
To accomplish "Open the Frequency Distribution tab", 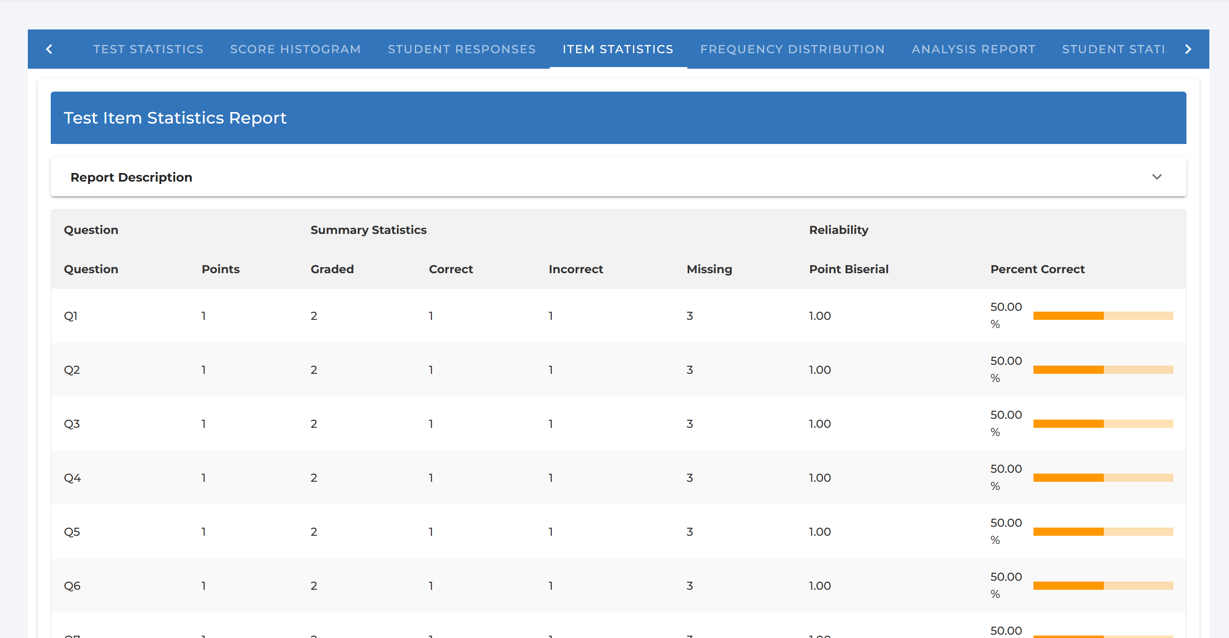I will 792,49.
